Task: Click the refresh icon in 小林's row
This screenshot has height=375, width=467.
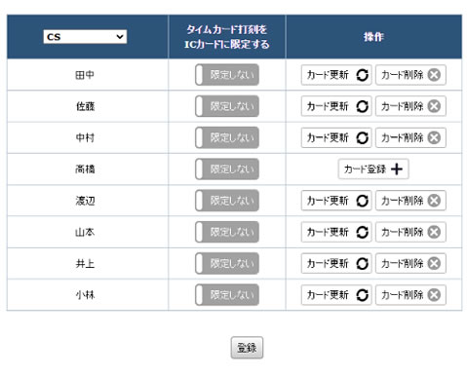Action: pyautogui.click(x=362, y=295)
